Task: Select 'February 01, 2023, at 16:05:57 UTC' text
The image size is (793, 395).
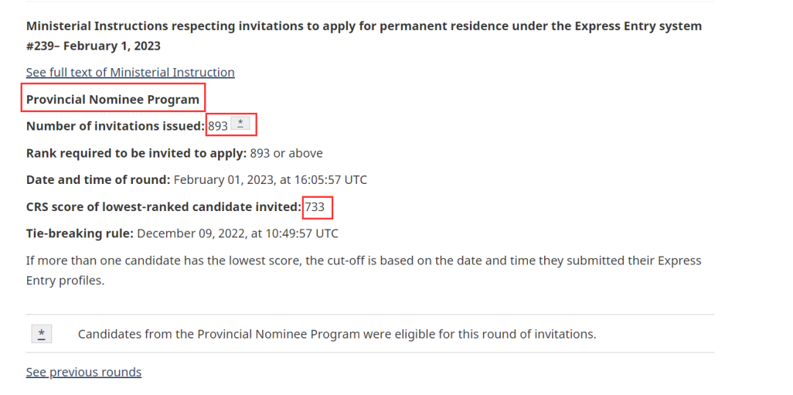Action: point(270,180)
